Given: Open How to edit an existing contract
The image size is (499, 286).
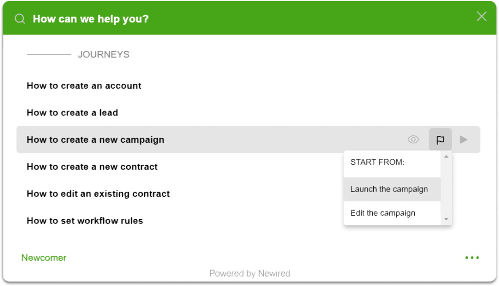Looking at the screenshot, I should (x=98, y=194).
